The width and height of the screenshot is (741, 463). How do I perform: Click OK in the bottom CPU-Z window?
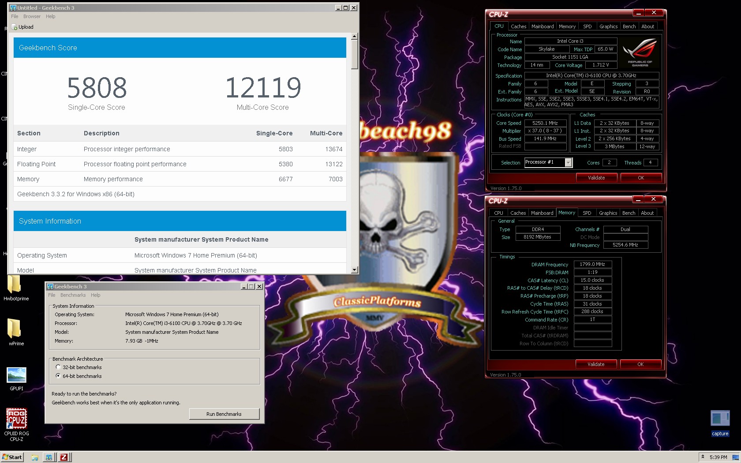coord(640,364)
